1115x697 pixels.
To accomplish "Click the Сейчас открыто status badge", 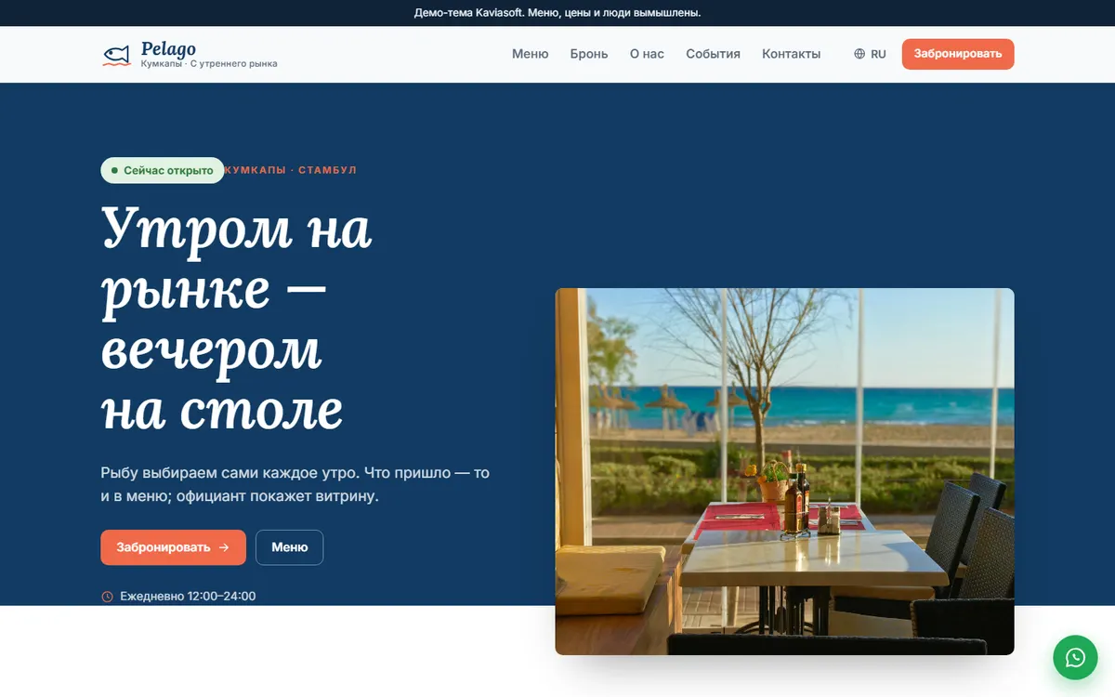I will click(x=163, y=170).
